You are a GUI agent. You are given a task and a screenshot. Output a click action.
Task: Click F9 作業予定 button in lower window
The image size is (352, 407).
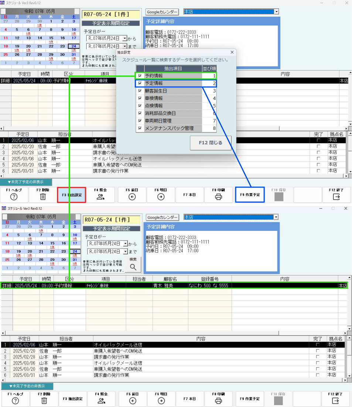pos(250,399)
